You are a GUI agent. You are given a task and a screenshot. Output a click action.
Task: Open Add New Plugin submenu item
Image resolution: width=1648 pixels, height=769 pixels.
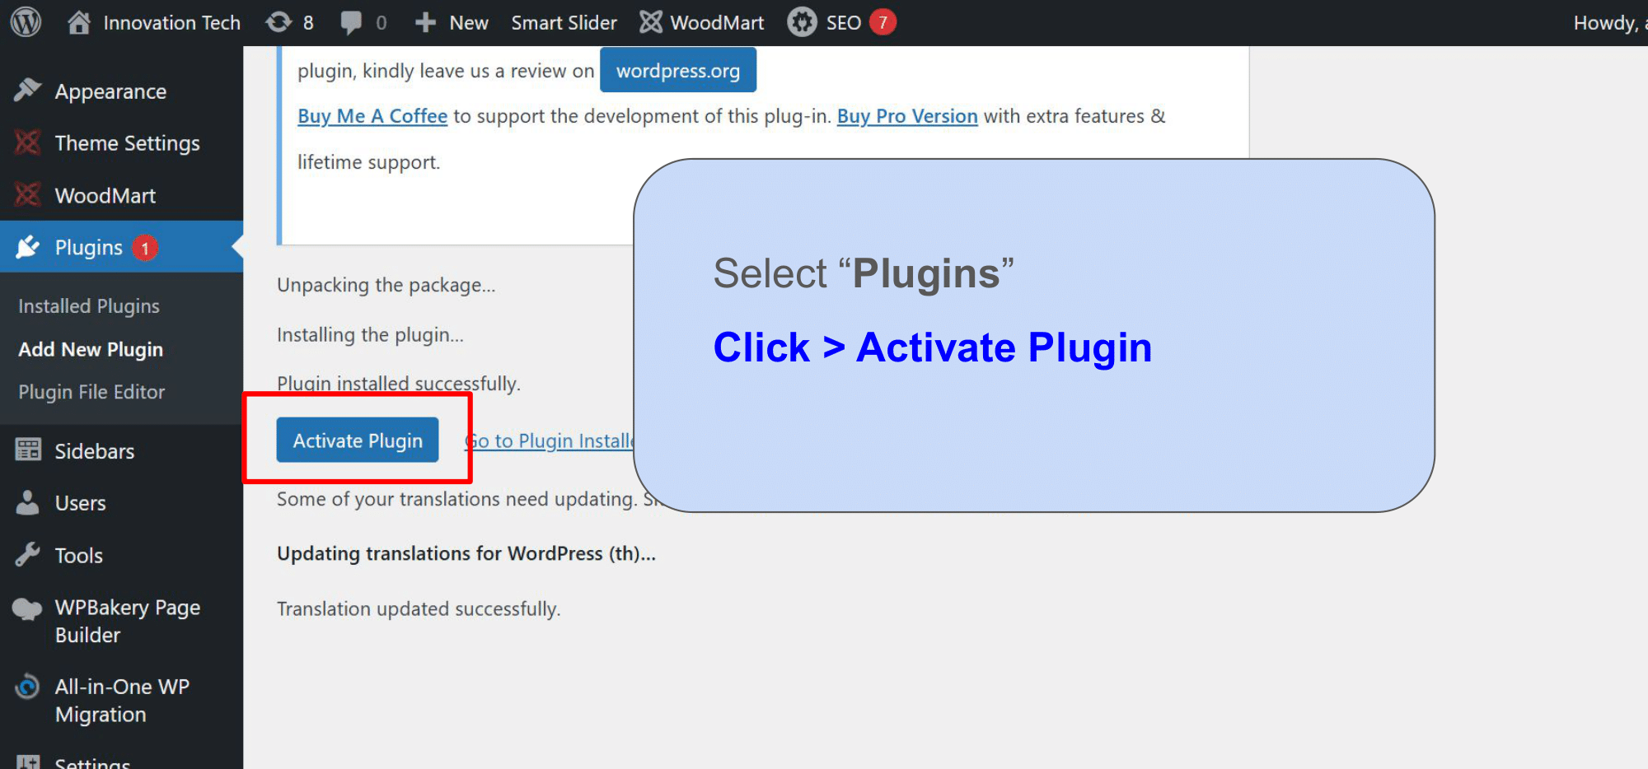coord(91,350)
